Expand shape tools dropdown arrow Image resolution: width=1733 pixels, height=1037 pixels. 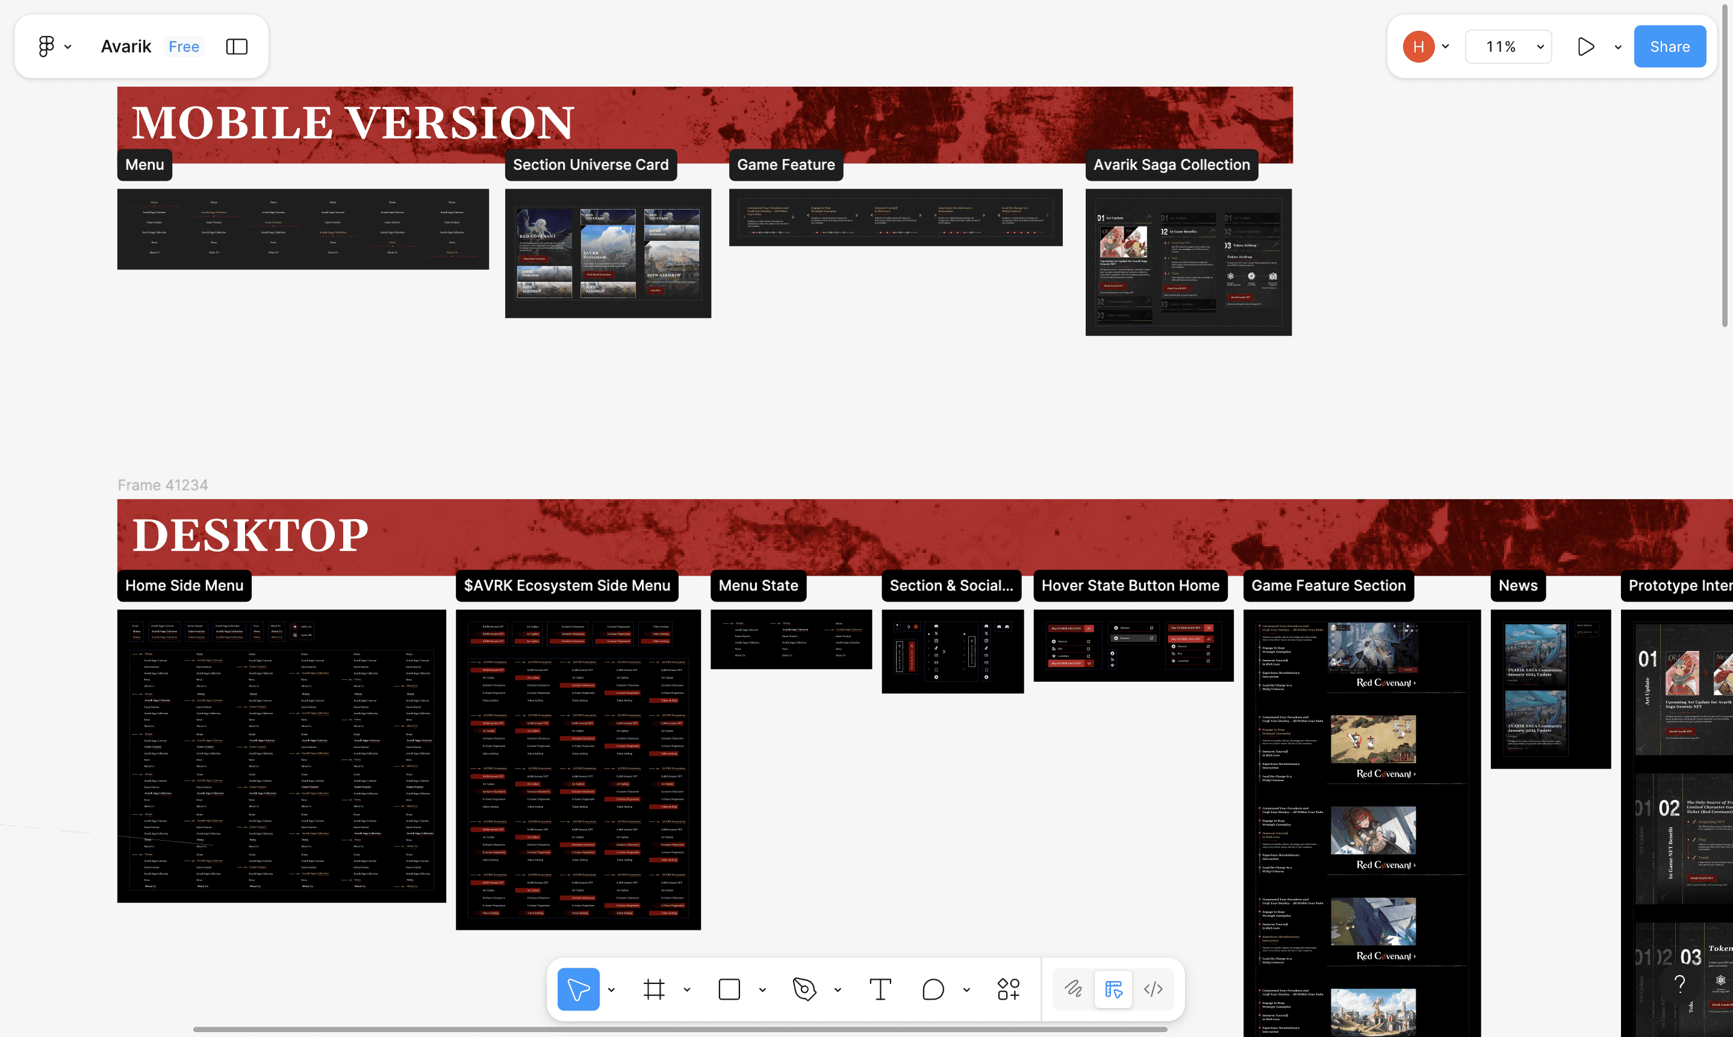pyautogui.click(x=762, y=989)
